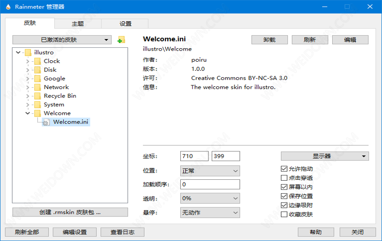Switch to the 设置 tab
Screen dimensions: 382x241
tap(125, 24)
